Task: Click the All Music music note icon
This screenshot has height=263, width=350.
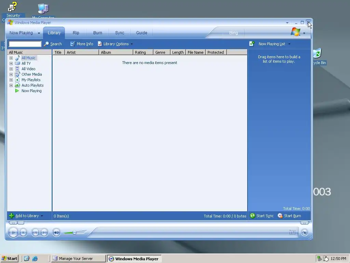Action: click(17, 58)
